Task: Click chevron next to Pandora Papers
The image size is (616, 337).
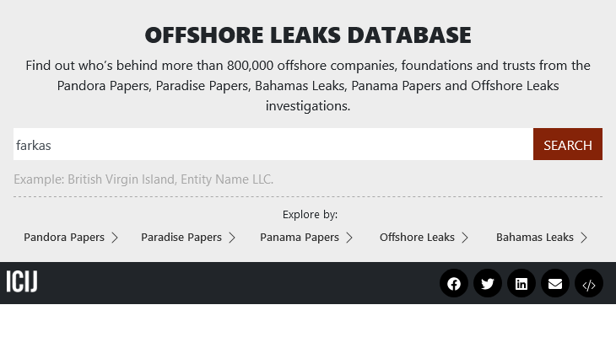Action: [114, 238]
